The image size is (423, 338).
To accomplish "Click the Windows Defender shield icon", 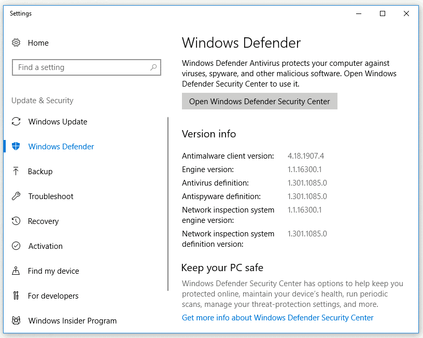I will point(16,146).
